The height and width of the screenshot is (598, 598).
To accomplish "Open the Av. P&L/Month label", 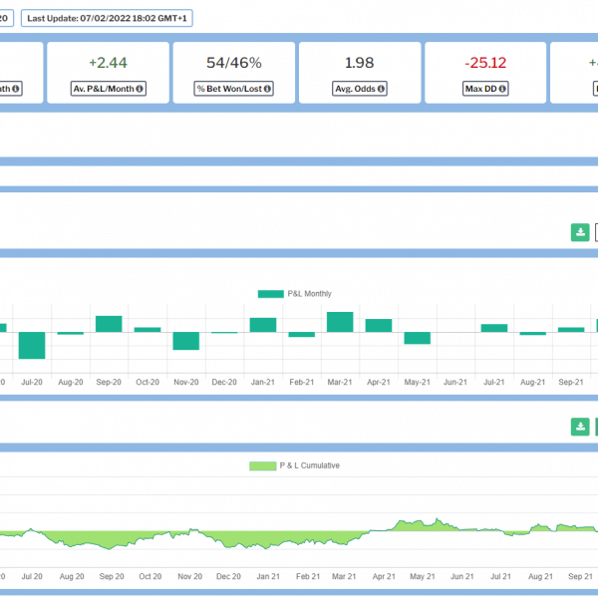I will point(109,89).
